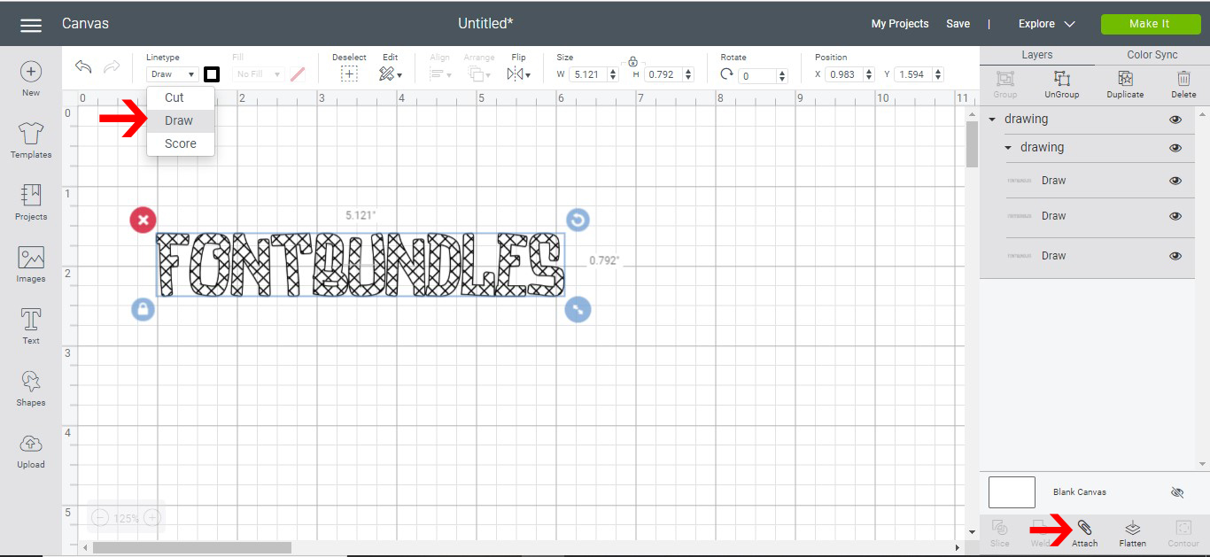Image resolution: width=1210 pixels, height=557 pixels.
Task: Hide the first Draw layer
Action: coord(1175,181)
